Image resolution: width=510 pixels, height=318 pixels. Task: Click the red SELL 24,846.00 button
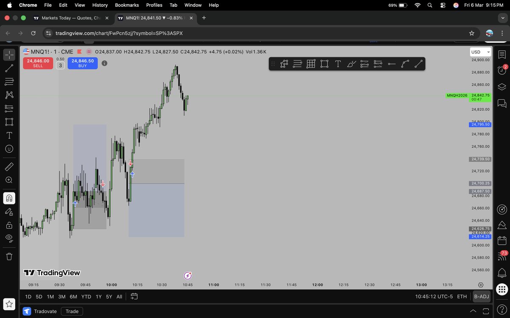(x=38, y=63)
